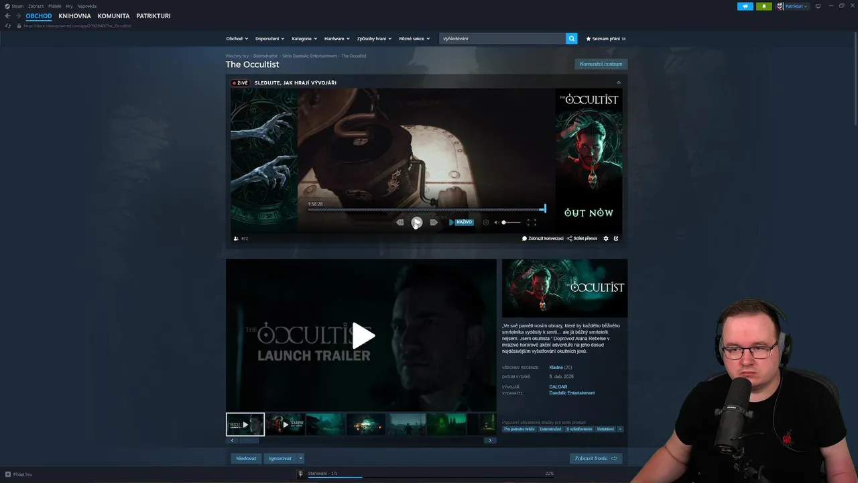Screen dimensions: 858x483
Task: Open the DALOAR developer link
Action: (x=558, y=387)
